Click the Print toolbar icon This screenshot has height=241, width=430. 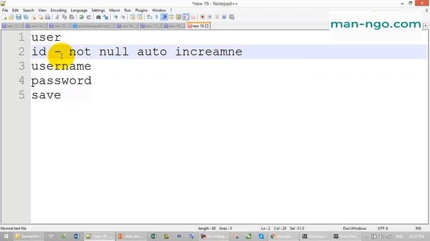point(48,17)
